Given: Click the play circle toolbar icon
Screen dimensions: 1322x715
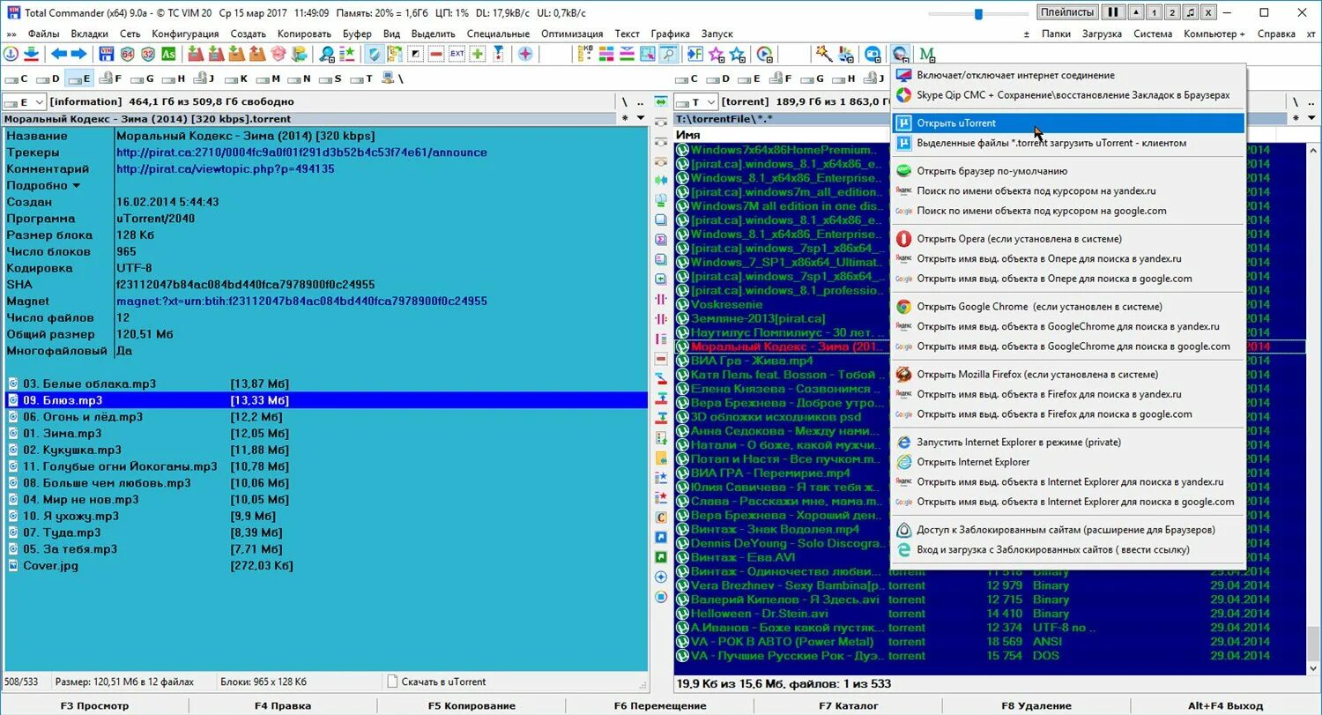Looking at the screenshot, I should [764, 54].
